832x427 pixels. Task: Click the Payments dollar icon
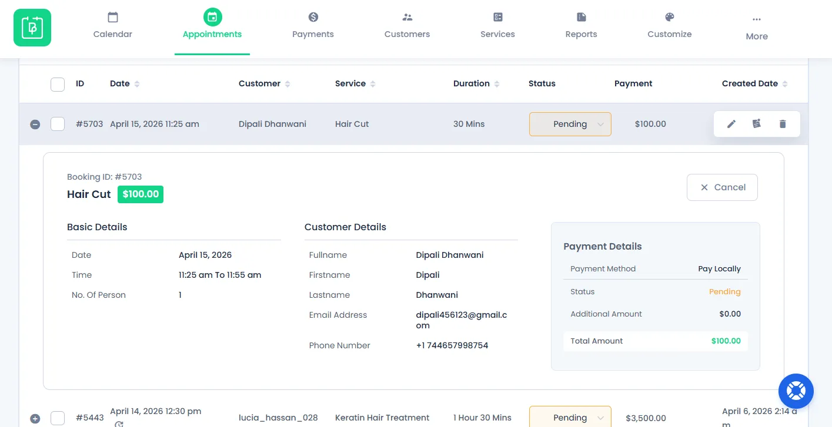313,17
